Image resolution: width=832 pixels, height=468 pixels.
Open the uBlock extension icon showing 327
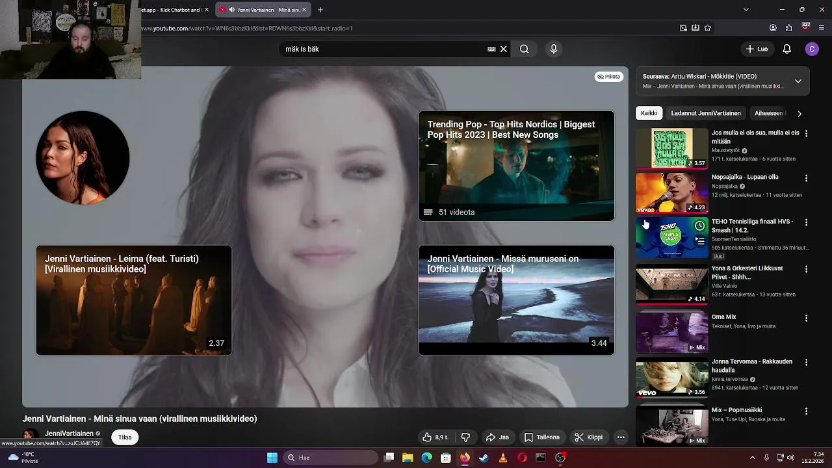(x=805, y=27)
